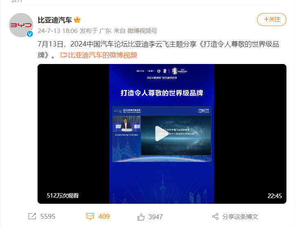Open comments via speech bubble icon

click(90, 216)
